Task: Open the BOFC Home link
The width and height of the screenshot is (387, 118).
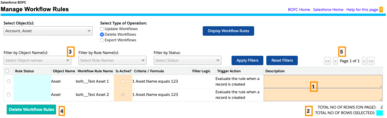Action: pyautogui.click(x=299, y=10)
